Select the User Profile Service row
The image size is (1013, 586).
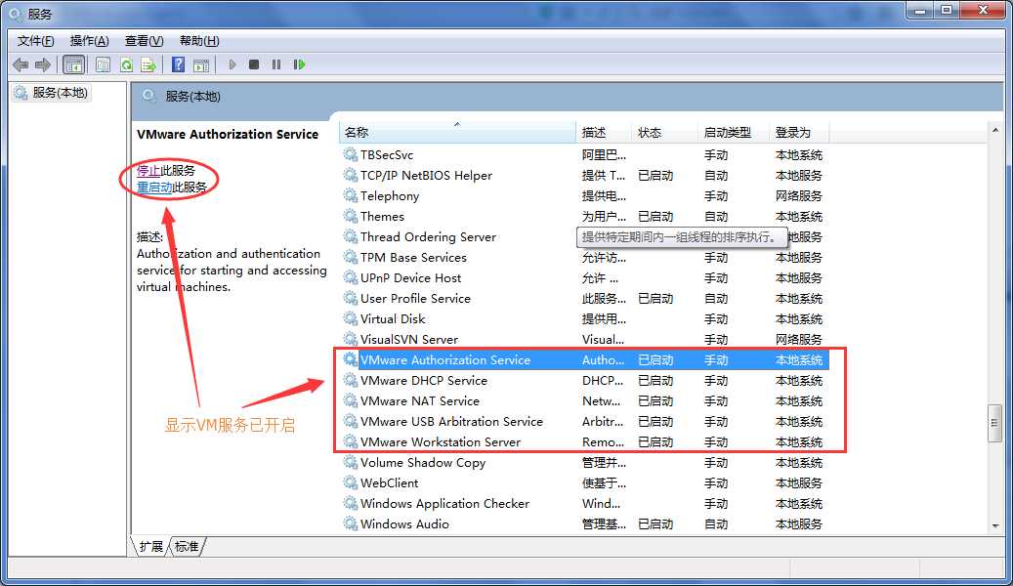coord(583,298)
